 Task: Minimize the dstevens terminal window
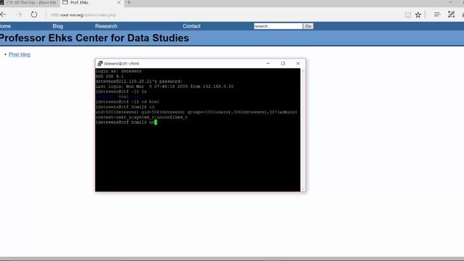(268, 63)
